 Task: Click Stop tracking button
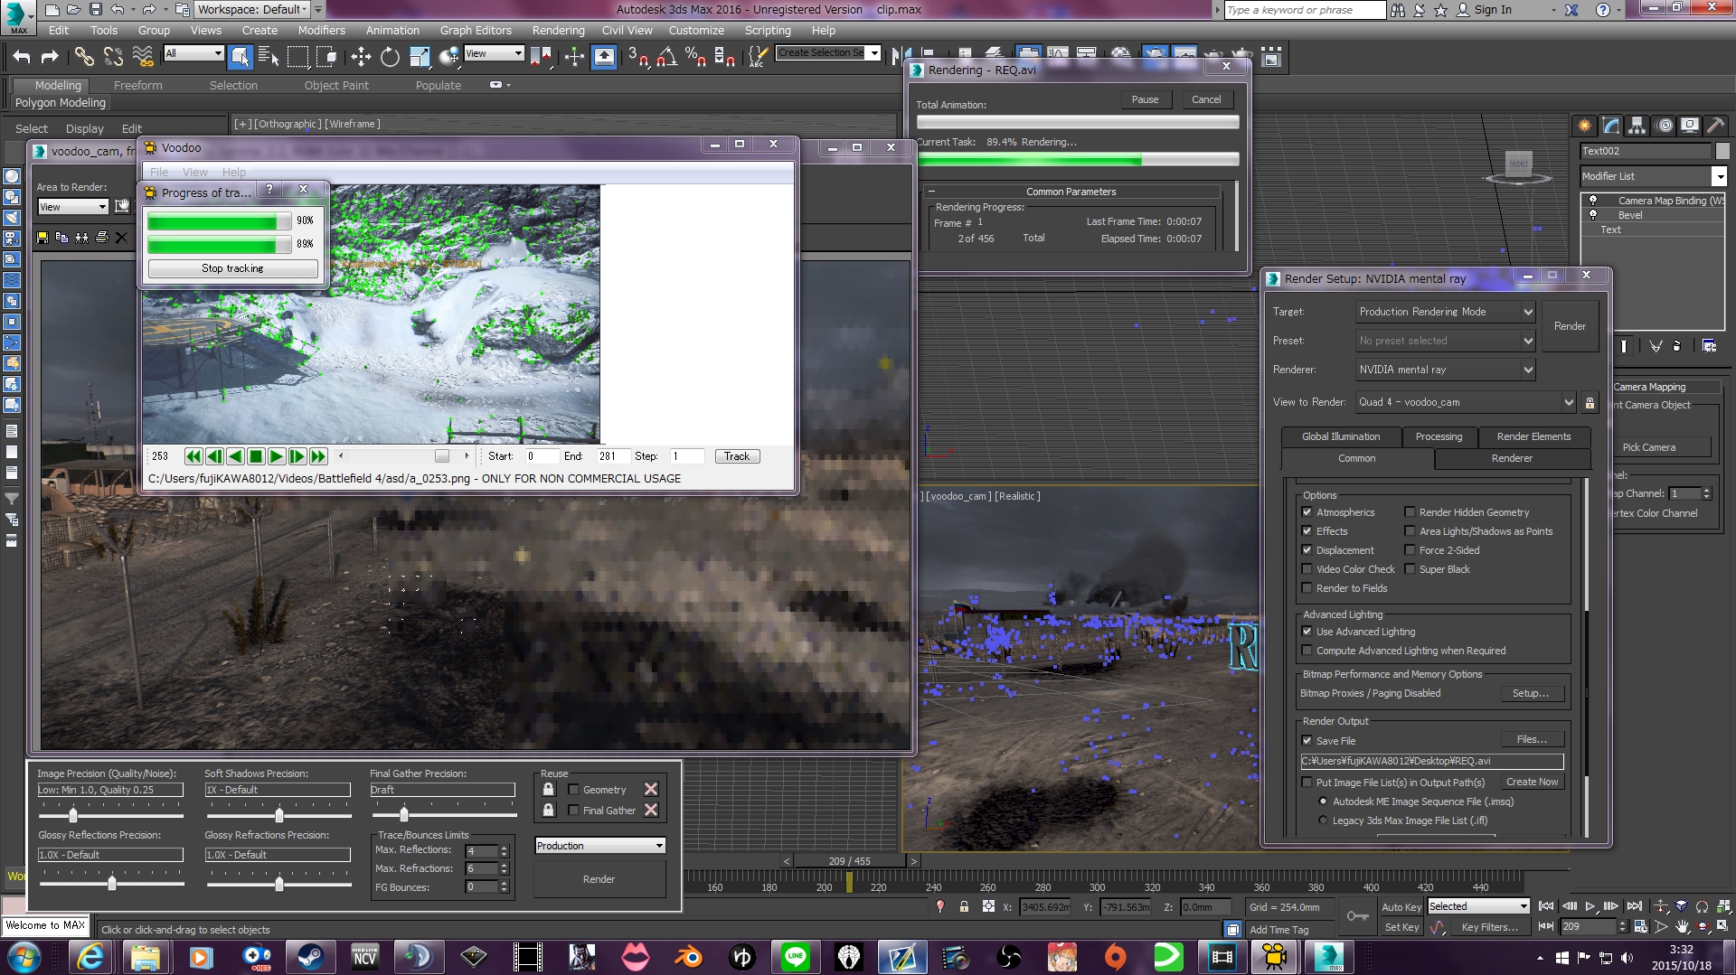[x=232, y=268]
